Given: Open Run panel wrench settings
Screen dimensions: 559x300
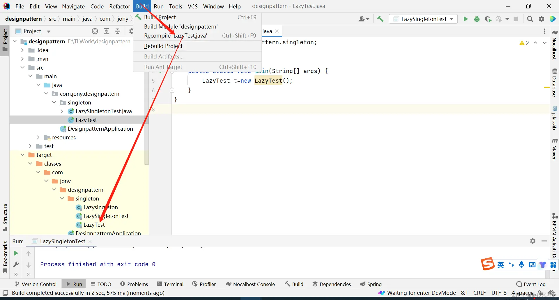Looking at the screenshot, I should 16,265.
